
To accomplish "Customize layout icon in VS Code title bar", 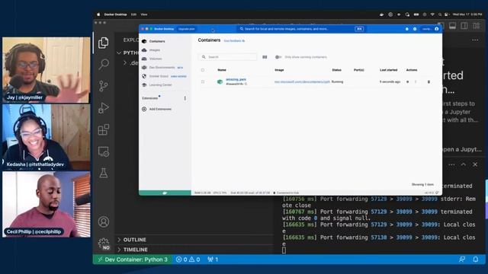I will 476,26.
